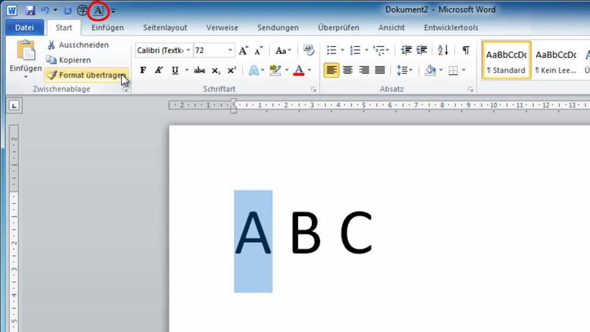Open the Datei tab

(24, 28)
